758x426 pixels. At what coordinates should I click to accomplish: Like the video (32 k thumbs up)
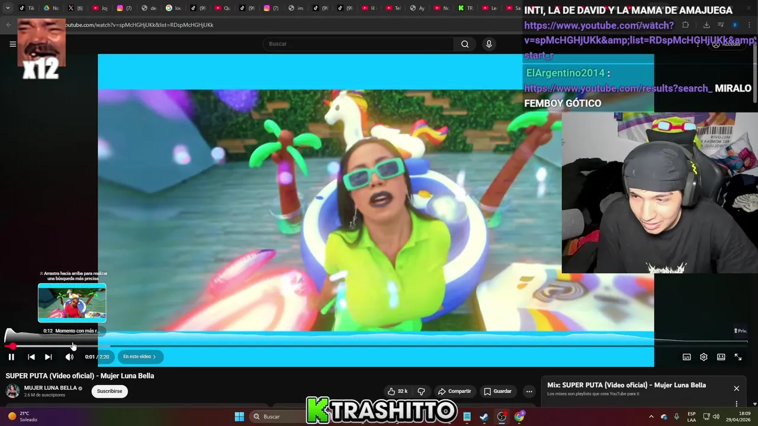pos(397,391)
